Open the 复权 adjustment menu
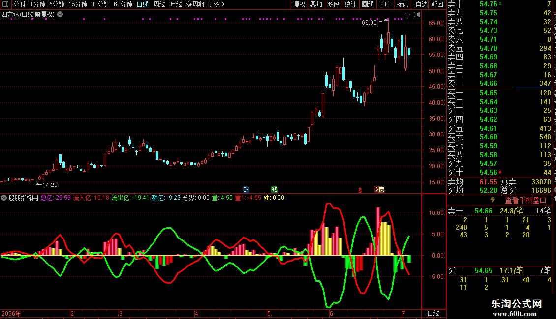 coord(299,4)
